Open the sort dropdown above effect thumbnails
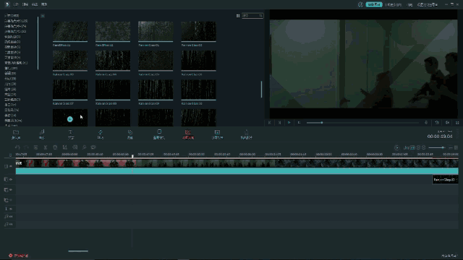 click(x=252, y=16)
